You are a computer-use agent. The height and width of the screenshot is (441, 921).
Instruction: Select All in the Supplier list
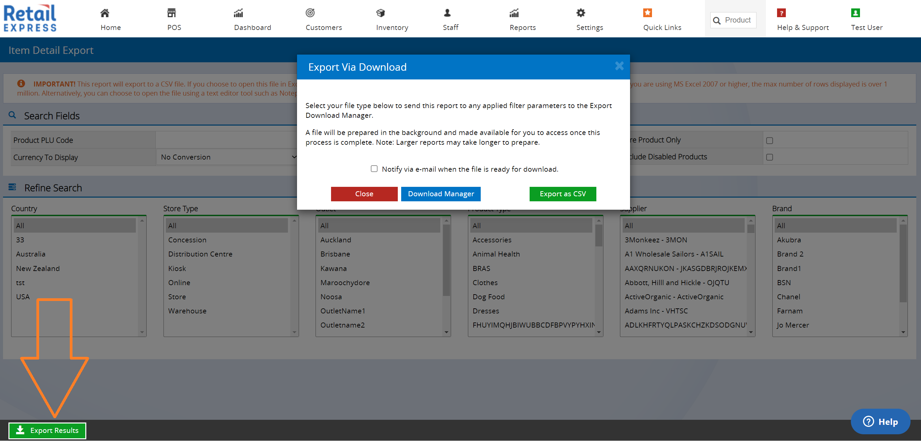683,226
